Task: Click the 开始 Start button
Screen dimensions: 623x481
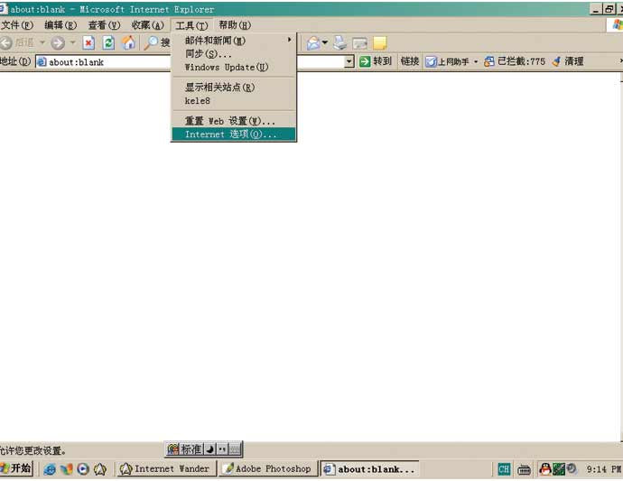Action: coord(16,468)
